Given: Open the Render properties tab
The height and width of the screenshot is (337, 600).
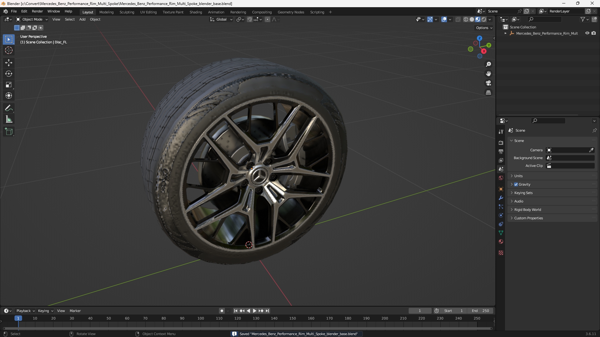Looking at the screenshot, I should coord(501,143).
